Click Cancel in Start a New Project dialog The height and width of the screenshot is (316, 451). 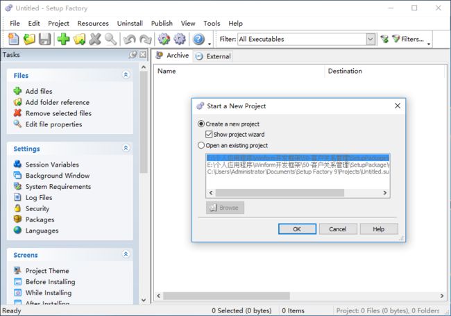pos(338,229)
